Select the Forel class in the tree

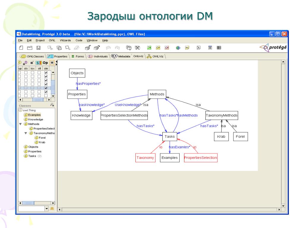[40, 138]
